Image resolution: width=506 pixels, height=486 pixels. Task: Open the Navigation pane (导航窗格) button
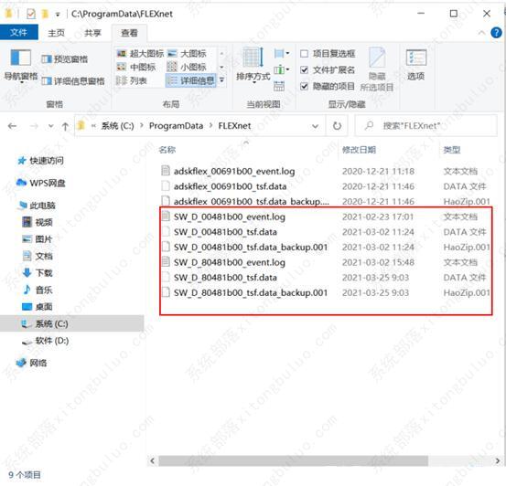[x=21, y=66]
